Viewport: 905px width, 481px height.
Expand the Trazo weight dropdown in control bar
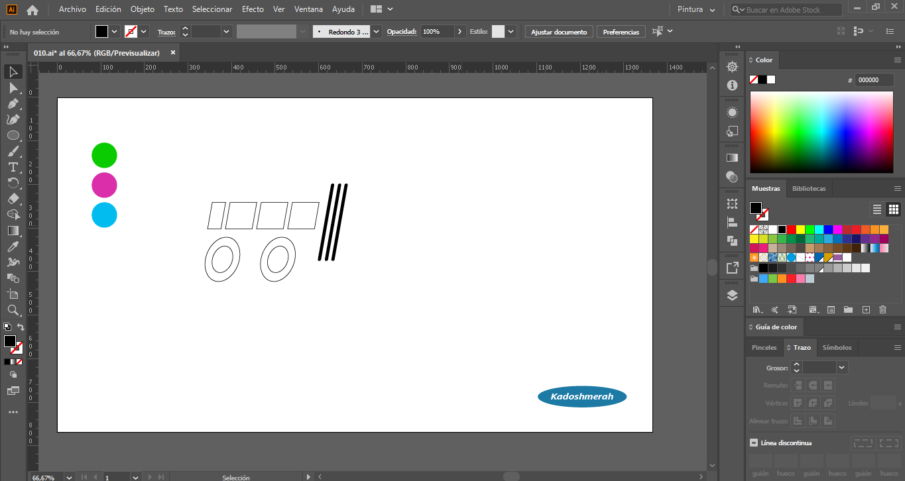coord(227,31)
